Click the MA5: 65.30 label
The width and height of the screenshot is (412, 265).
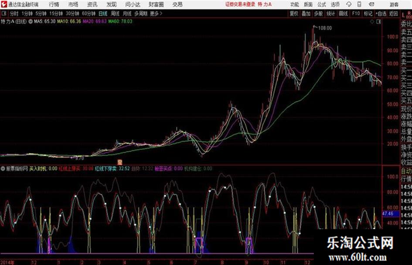[44, 21]
